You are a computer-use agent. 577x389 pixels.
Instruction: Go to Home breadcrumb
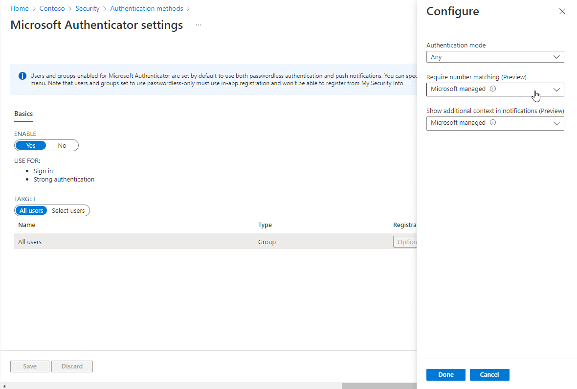[20, 8]
